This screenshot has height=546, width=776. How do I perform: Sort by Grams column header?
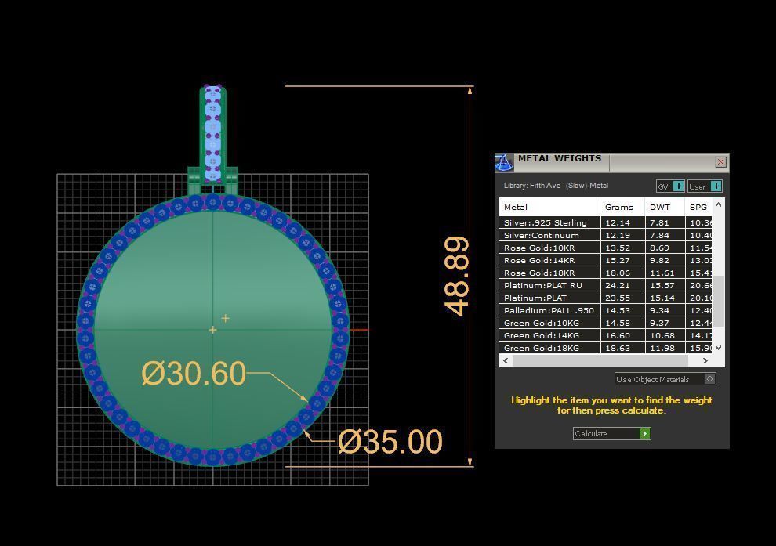[622, 208]
